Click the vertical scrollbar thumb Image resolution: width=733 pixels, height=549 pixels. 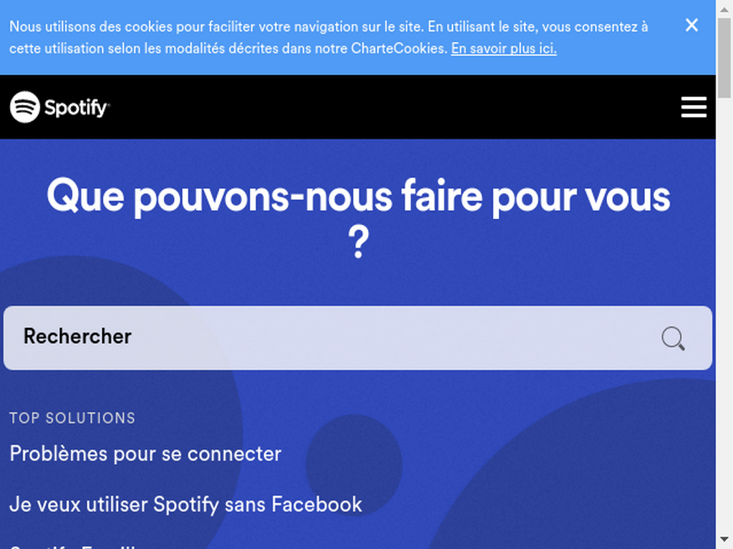pyautogui.click(x=724, y=58)
